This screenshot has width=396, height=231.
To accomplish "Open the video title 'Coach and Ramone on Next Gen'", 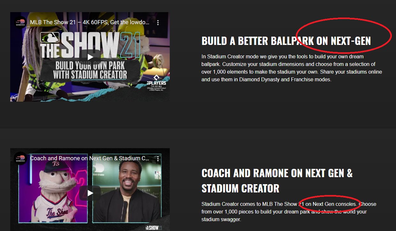I will click(x=90, y=158).
